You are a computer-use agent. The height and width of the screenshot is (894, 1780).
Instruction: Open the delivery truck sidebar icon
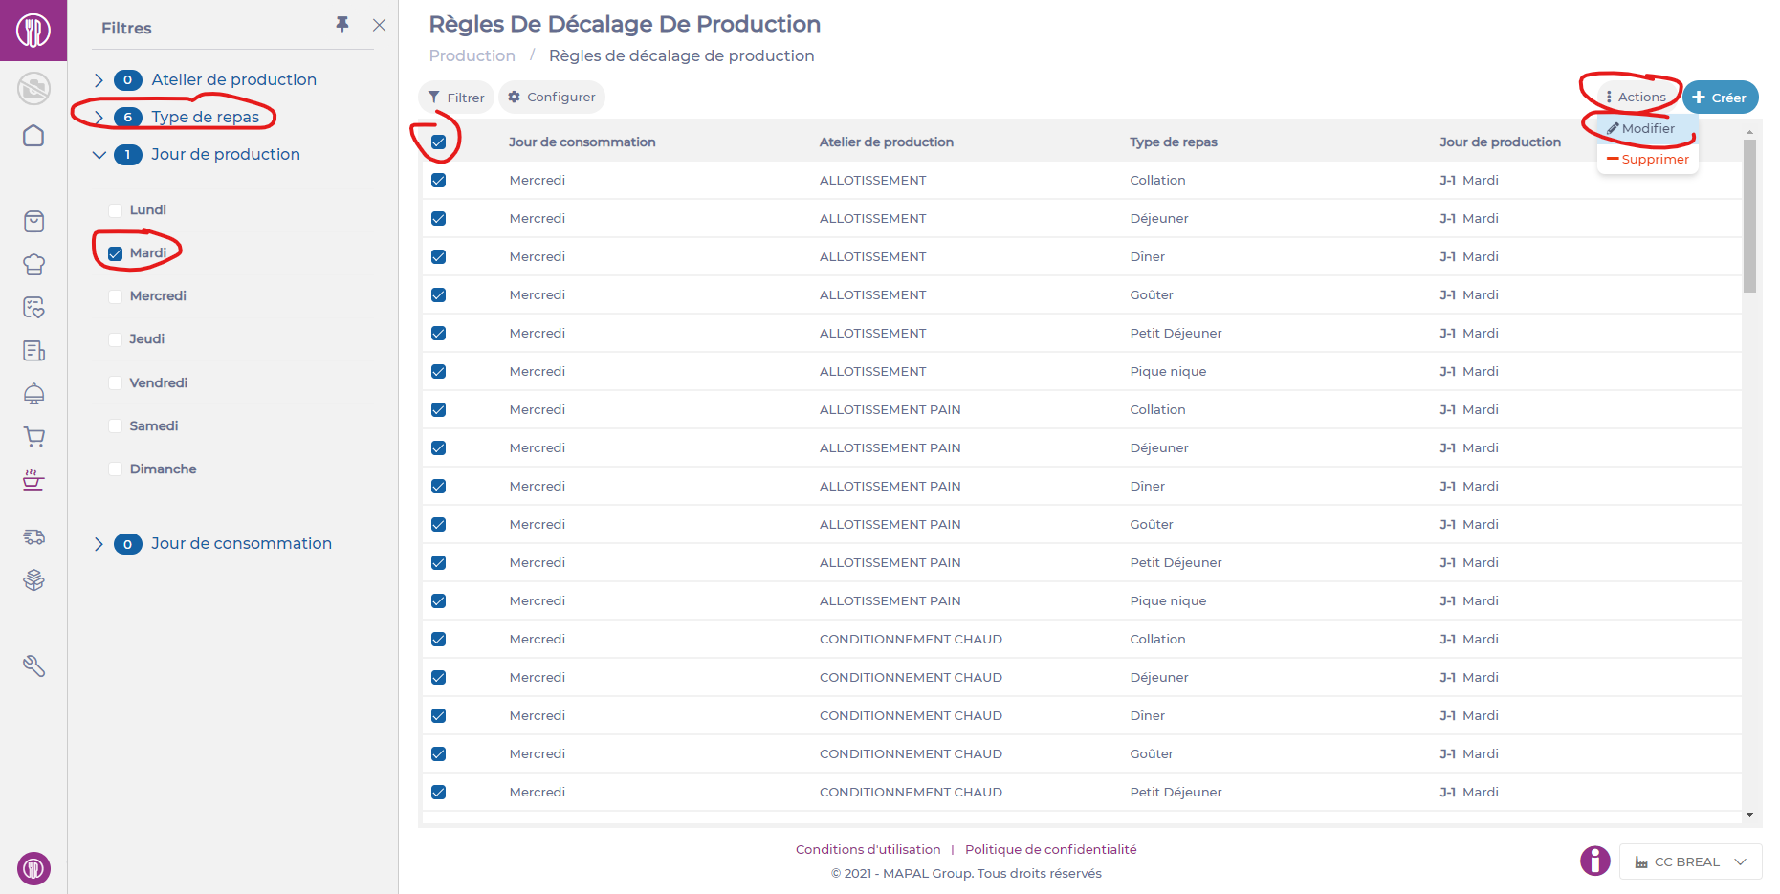click(33, 536)
